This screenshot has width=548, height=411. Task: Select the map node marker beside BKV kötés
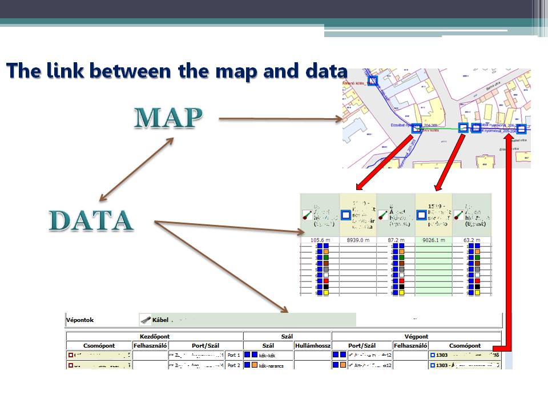point(416,128)
